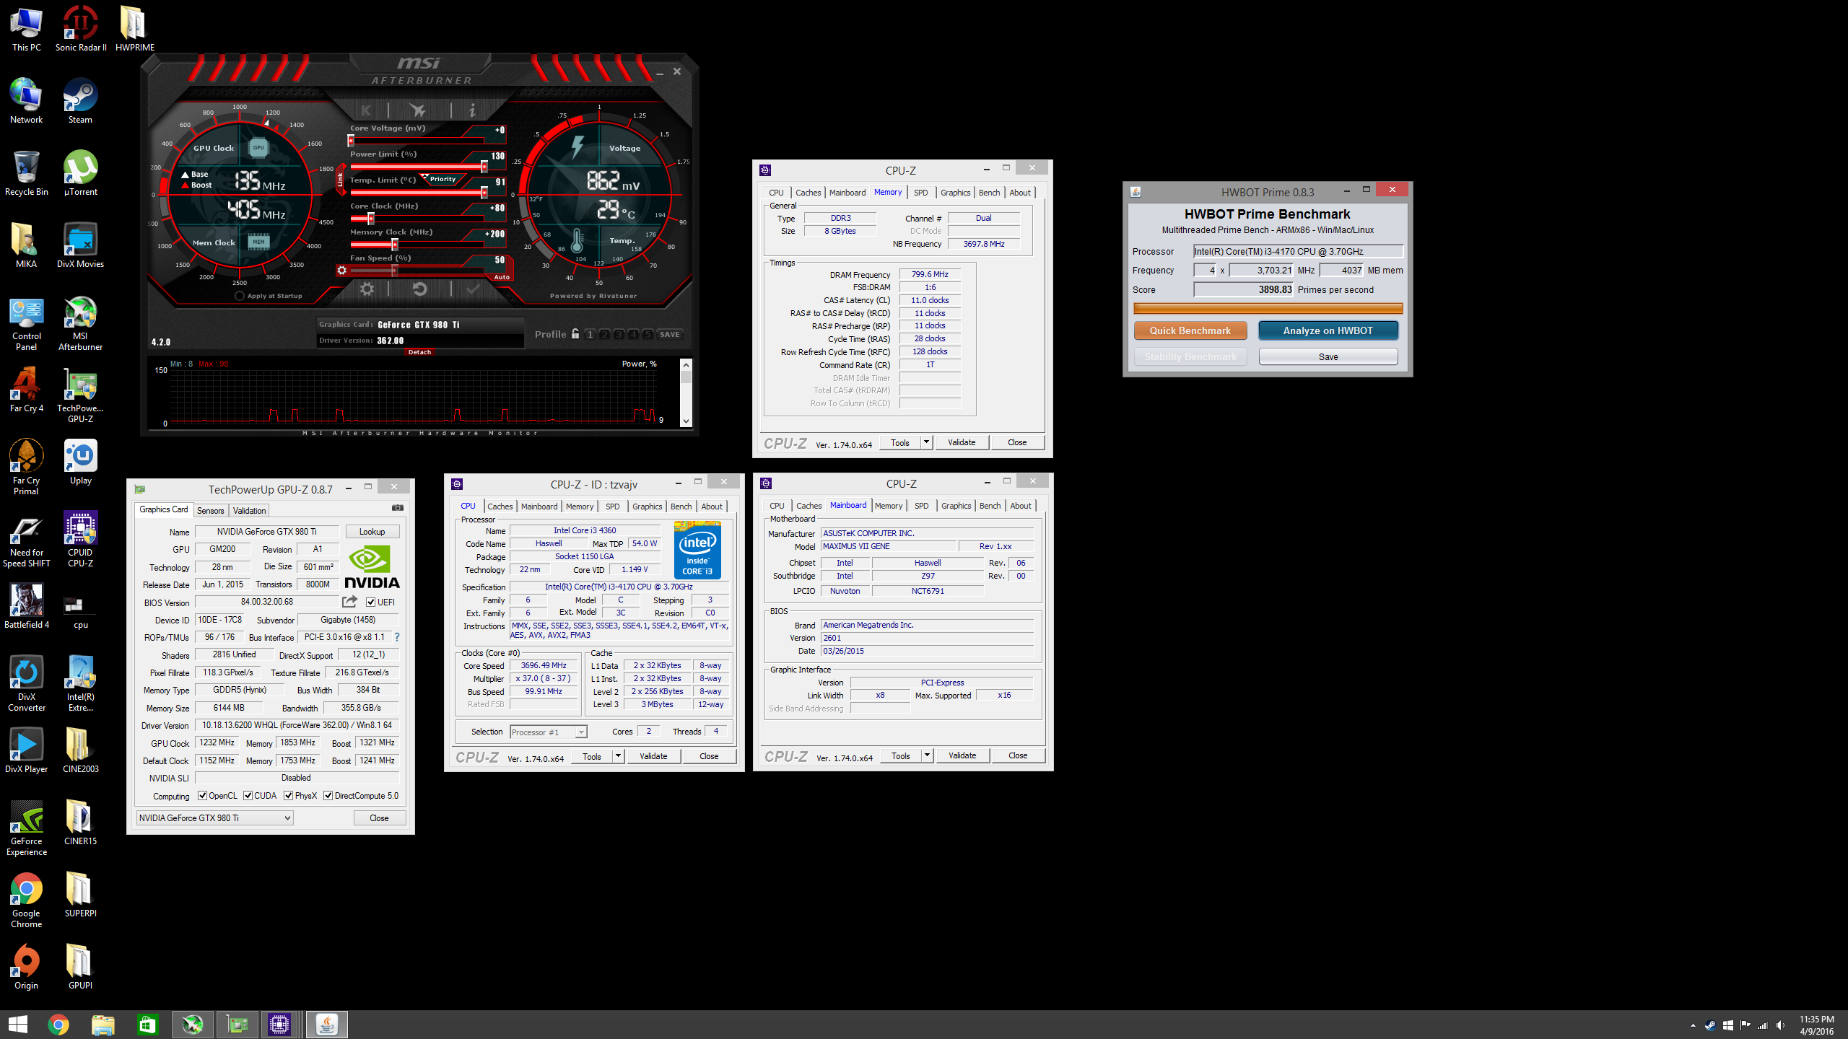Open the GeForce Experience desktop icon
The width and height of the screenshot is (1848, 1039).
point(26,828)
